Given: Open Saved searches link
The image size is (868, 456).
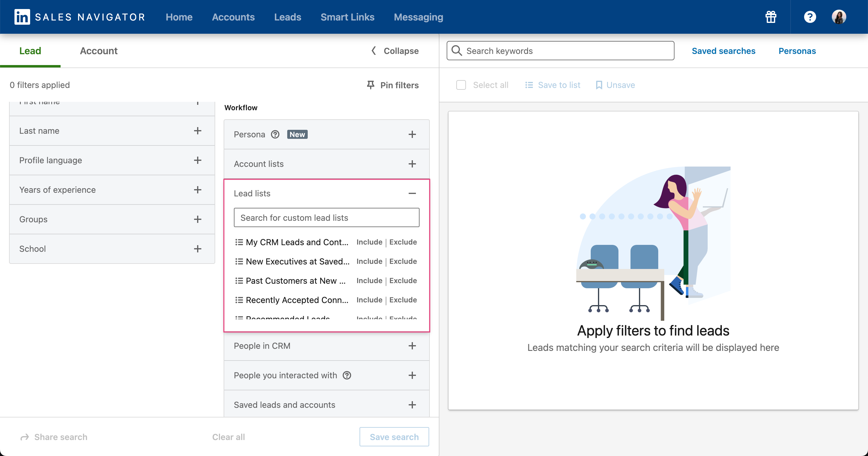Looking at the screenshot, I should 723,51.
